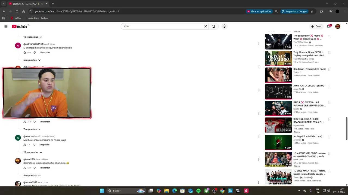Reply to havid2566's comment
Image resolution: width=348 pixels, height=195 pixels.
point(45,168)
